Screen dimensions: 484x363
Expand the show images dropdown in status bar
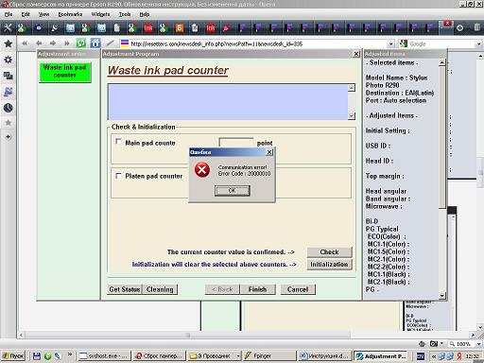[441, 343]
